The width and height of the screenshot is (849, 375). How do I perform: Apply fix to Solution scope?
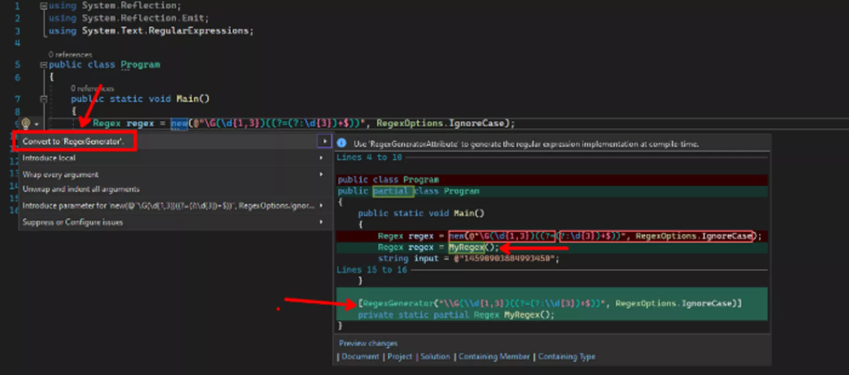(435, 356)
